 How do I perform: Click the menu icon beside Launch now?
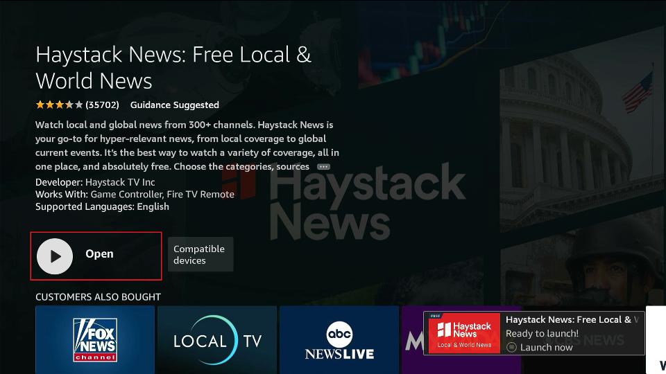tap(512, 347)
